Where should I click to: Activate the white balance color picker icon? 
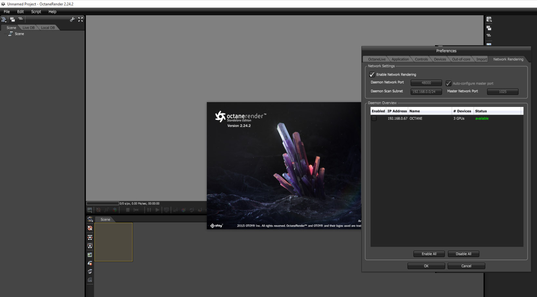184,210
